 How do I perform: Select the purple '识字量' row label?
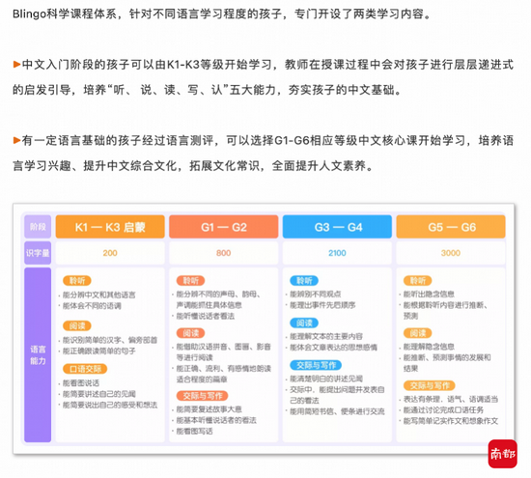[38, 253]
